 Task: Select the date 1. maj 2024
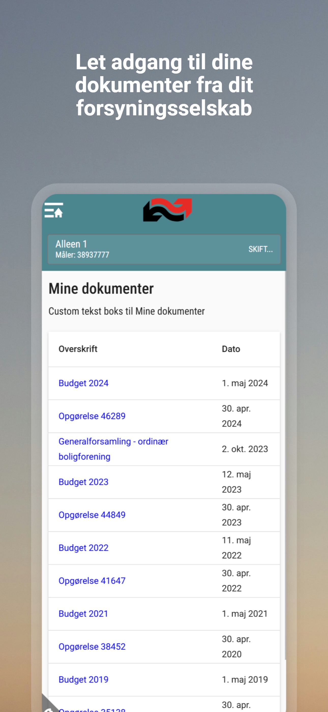point(245,383)
